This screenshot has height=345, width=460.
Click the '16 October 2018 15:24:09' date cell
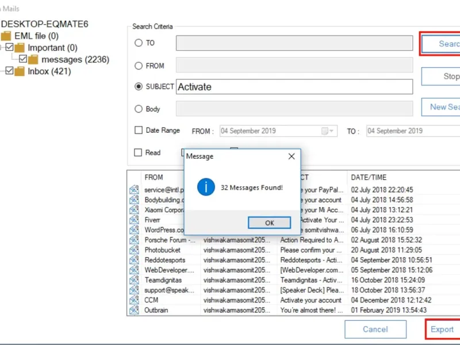[388, 280]
